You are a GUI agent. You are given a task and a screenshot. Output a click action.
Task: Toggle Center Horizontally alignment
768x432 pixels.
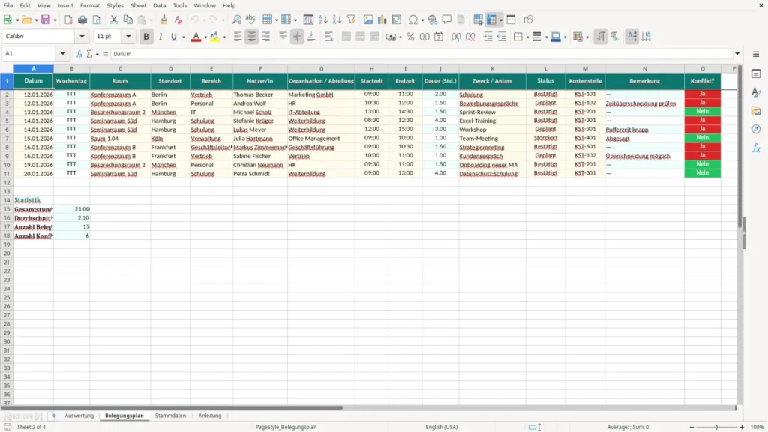click(252, 37)
